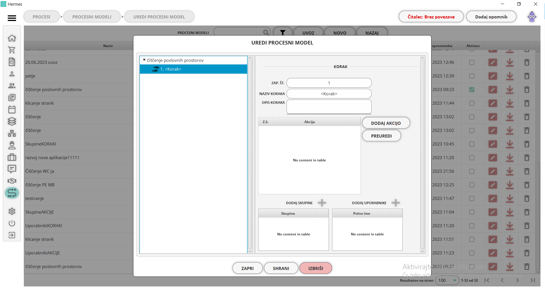Screen dimensions: 545x291
Task: Open the user avatar profile
Action: pos(532,17)
